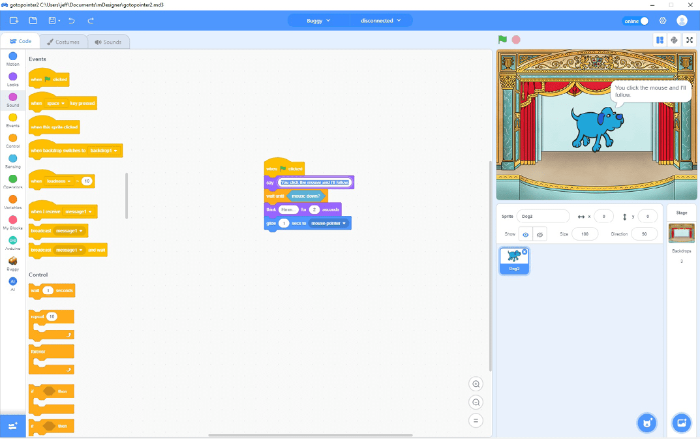Click the user account avatar icon
This screenshot has height=439, width=700.
(x=682, y=20)
